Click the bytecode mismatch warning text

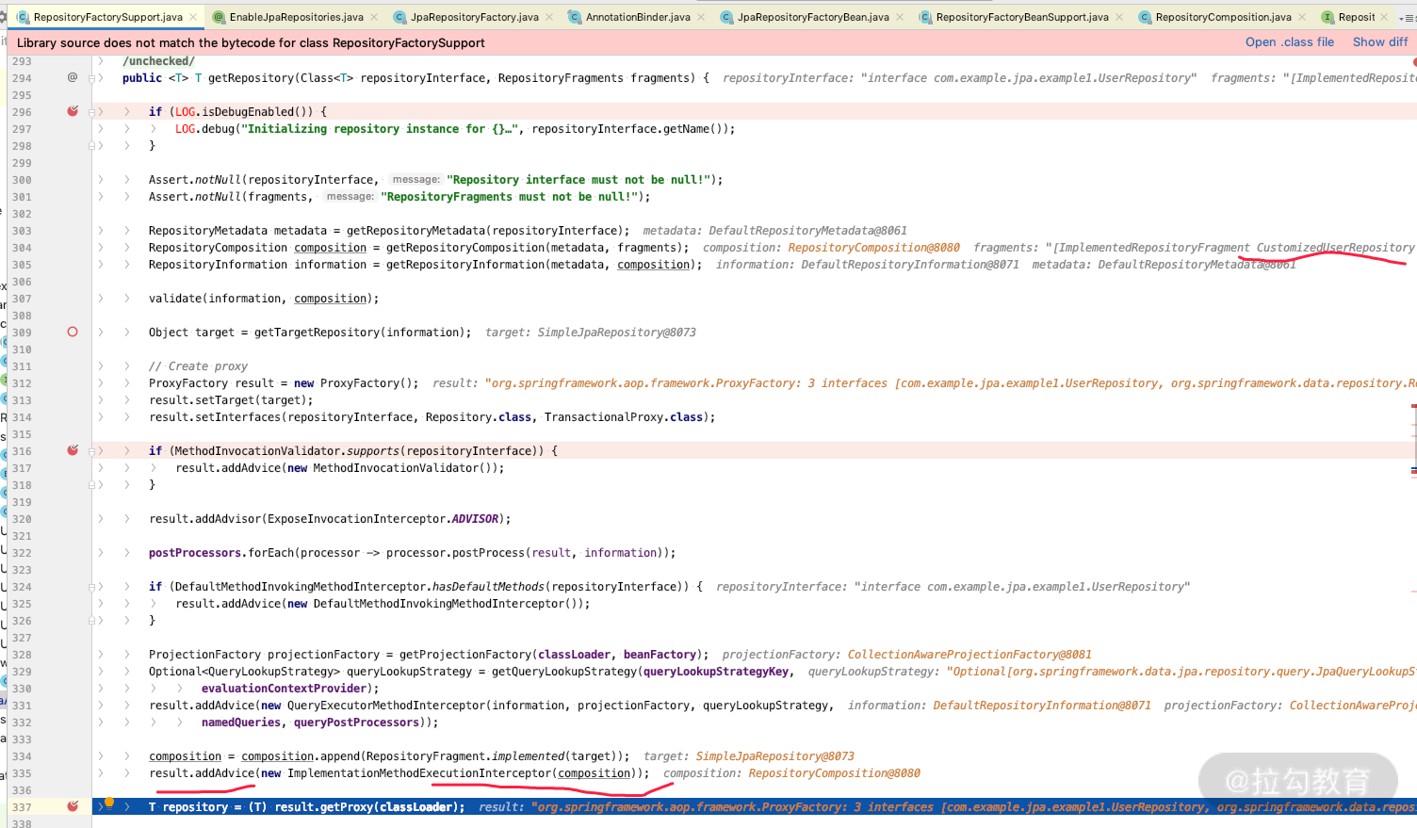251,42
